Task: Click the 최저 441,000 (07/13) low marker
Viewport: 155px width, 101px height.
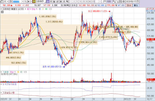Action: click(54, 67)
